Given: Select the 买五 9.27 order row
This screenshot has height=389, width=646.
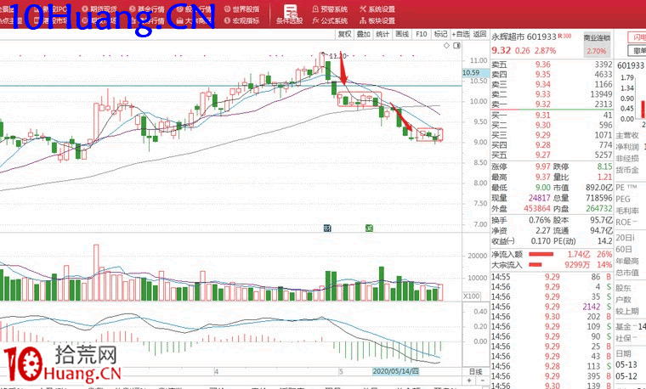Looking at the screenshot, I should click(x=552, y=155).
